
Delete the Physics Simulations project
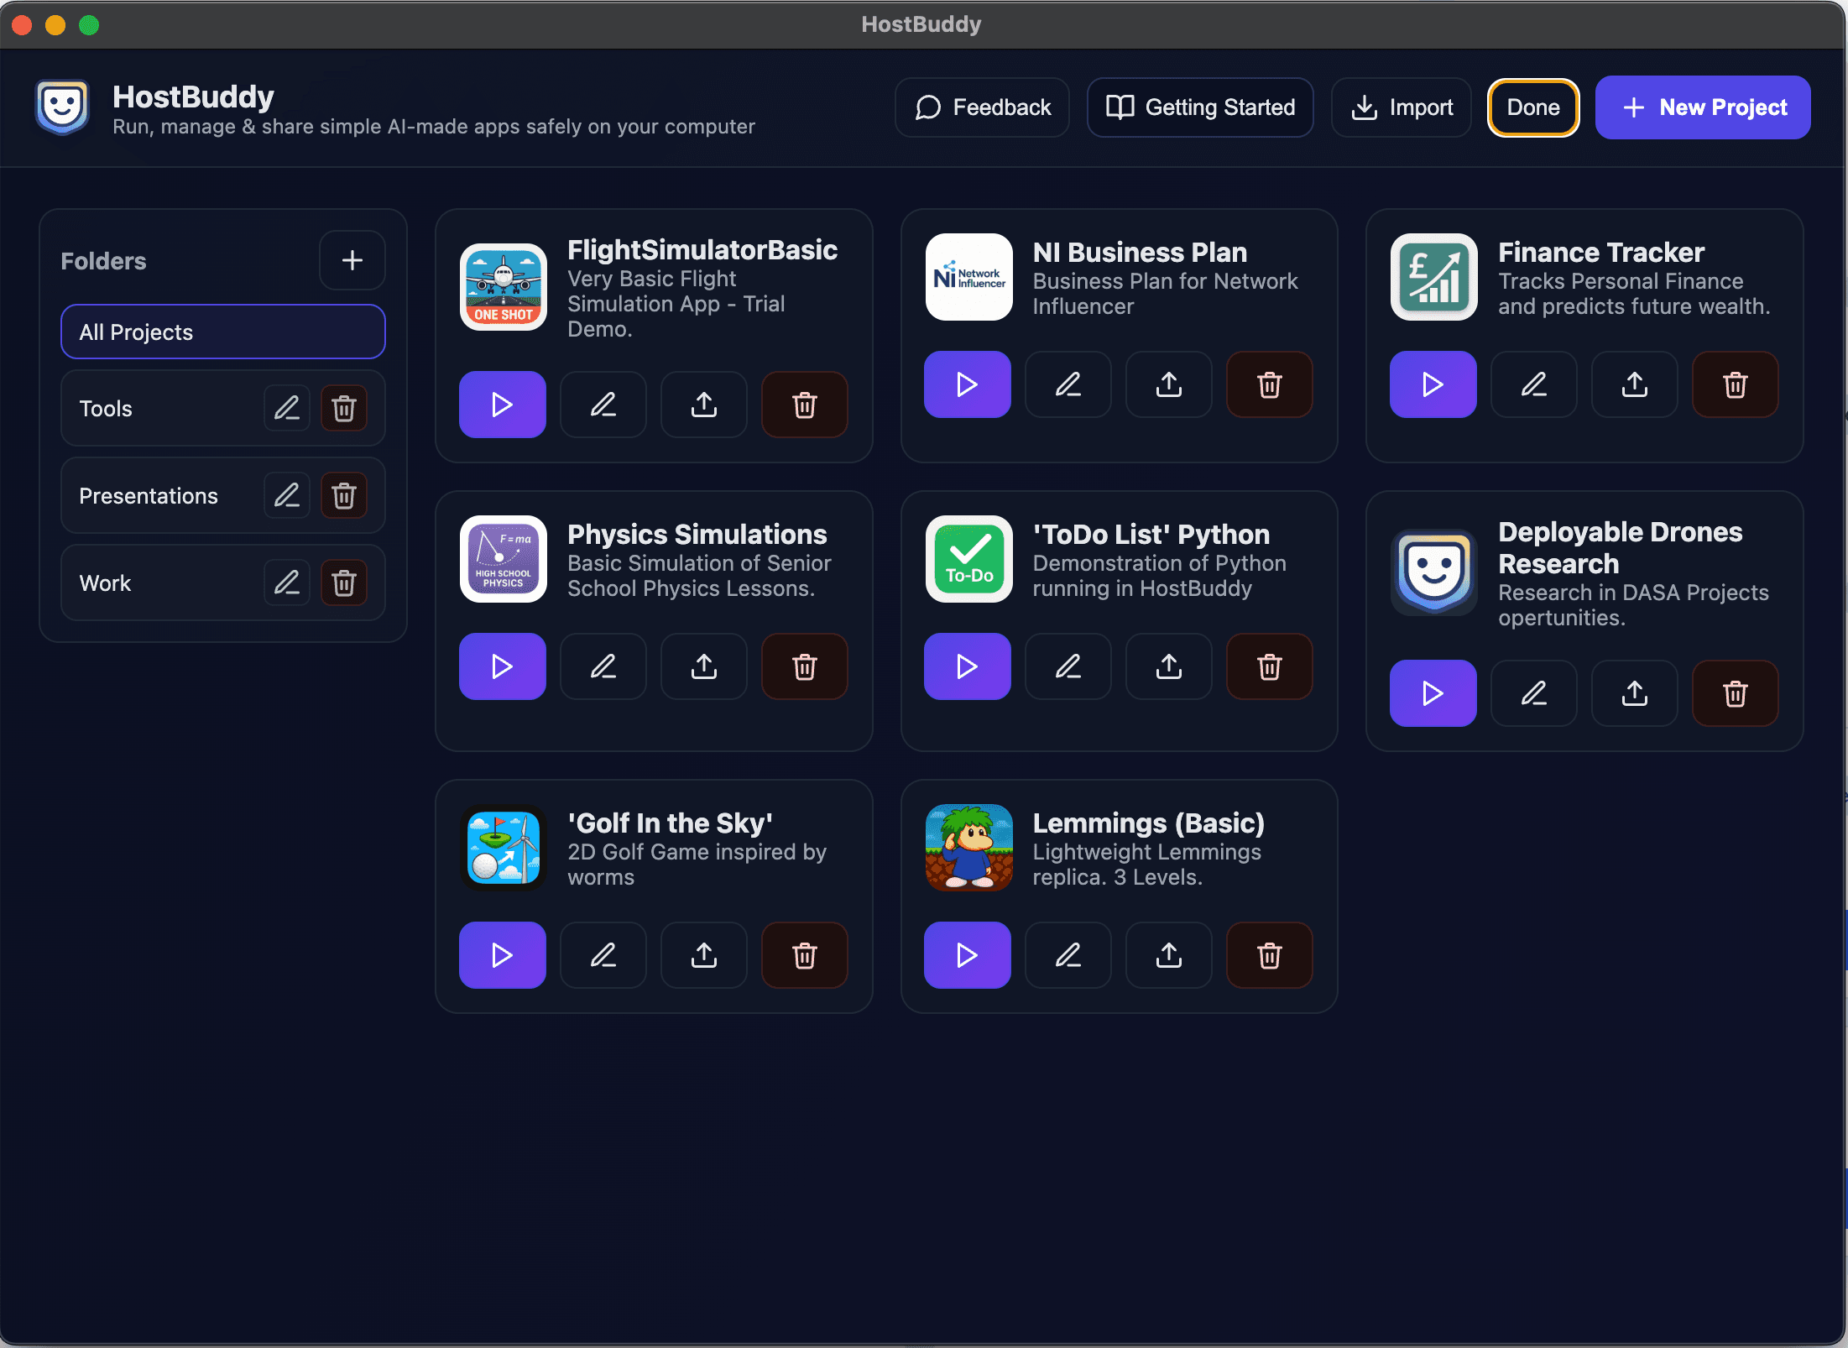[x=804, y=666]
